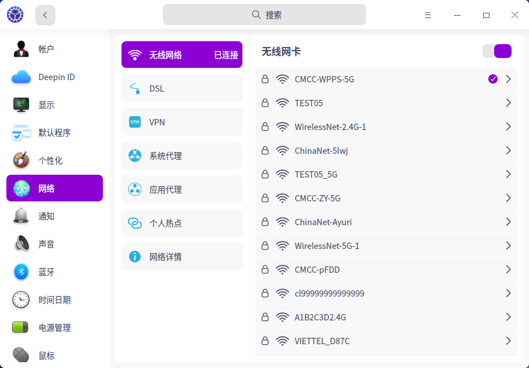Open 默认程序 default applications icon
The height and width of the screenshot is (368, 529).
(x=22, y=132)
